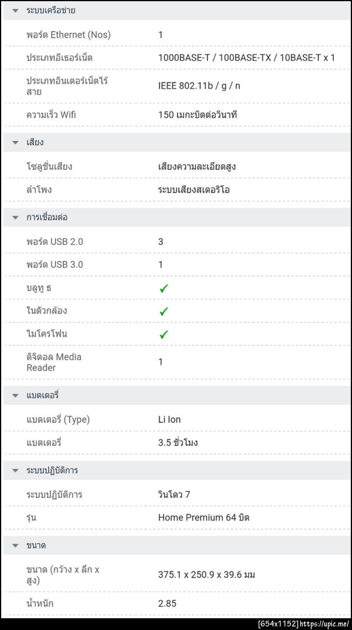Screen dimensions: 352x630
Task: Select the ความเร็ว Wifi row label
Action: coord(51,115)
